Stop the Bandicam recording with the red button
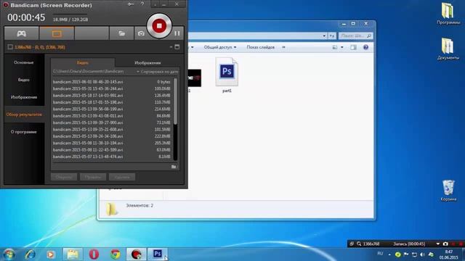This screenshot has height=261, width=465. click(x=159, y=26)
